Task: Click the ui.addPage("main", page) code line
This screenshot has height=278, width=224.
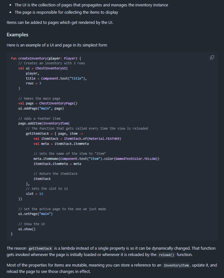Action: coord(41,109)
